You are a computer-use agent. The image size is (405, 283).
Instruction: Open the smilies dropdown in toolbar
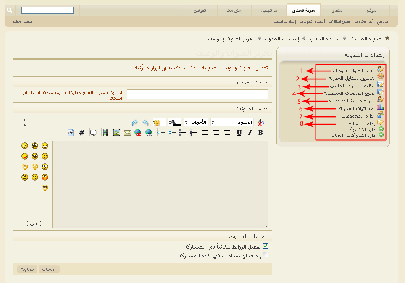coord(159,122)
